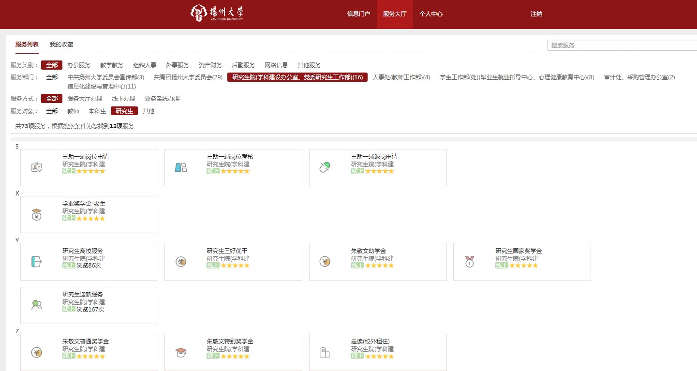Click the Yangzhou University logo

click(217, 14)
